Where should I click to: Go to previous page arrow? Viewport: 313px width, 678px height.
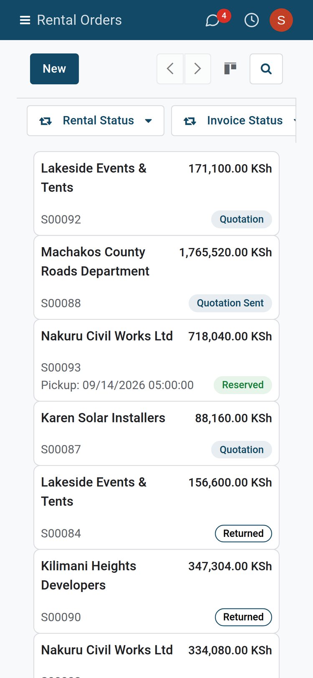(x=170, y=69)
